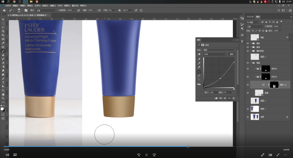This screenshot has height=158, width=293.
Task: Toggle layer filtering switch in Layers panel
Action: pyautogui.click(x=281, y=22)
